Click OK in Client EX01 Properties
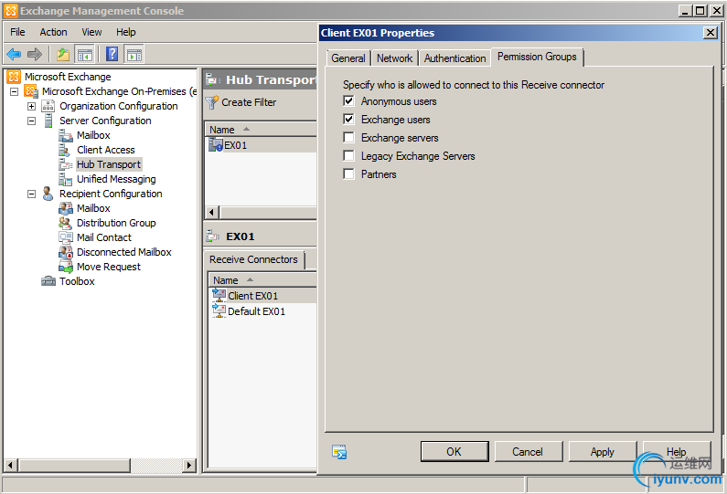The width and height of the screenshot is (727, 494). pyautogui.click(x=454, y=451)
